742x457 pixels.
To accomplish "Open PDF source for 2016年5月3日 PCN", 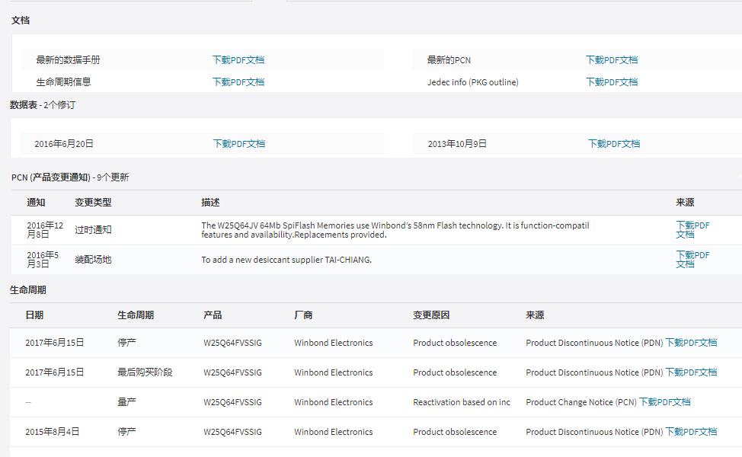I will point(692,259).
